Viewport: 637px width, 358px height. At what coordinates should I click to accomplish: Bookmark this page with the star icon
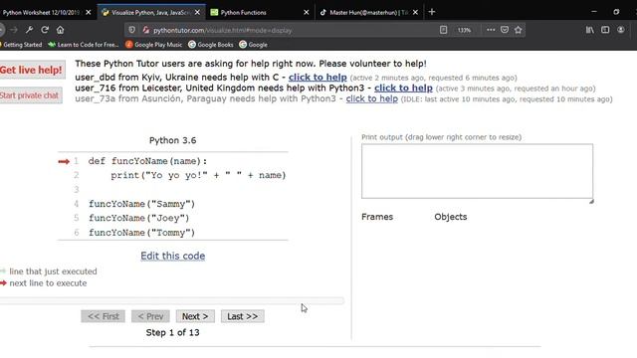518,30
